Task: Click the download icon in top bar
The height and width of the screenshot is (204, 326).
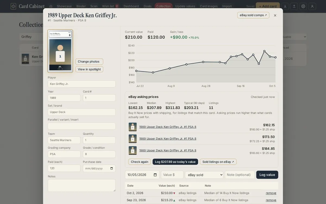Action: pos(285,6)
